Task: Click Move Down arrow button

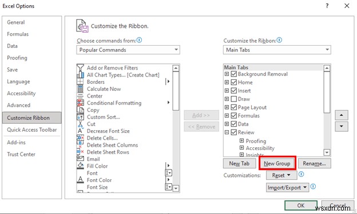Action: [342, 126]
